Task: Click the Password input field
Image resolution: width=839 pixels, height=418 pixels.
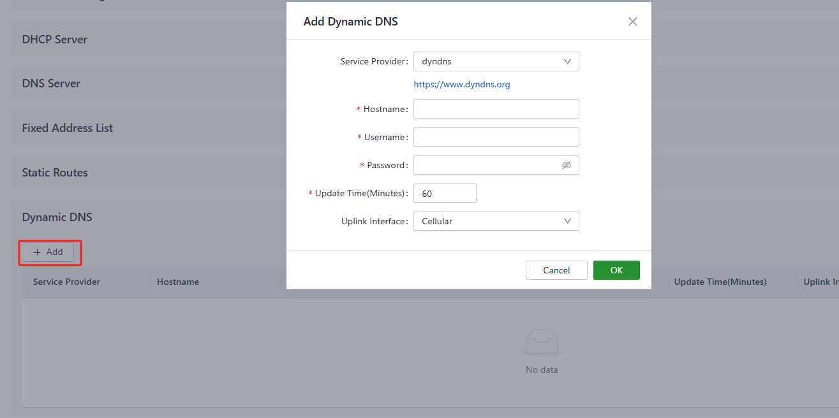Action: [x=486, y=165]
